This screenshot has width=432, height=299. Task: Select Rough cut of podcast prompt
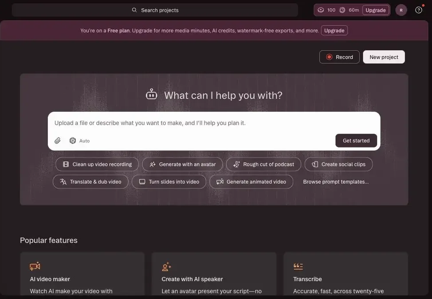(x=263, y=164)
